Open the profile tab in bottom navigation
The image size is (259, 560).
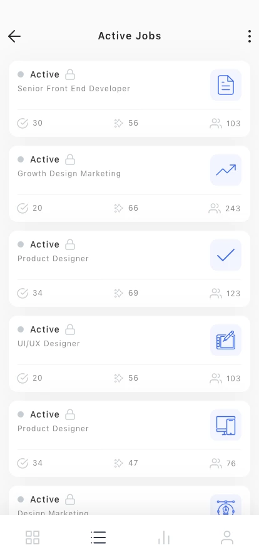(227, 537)
